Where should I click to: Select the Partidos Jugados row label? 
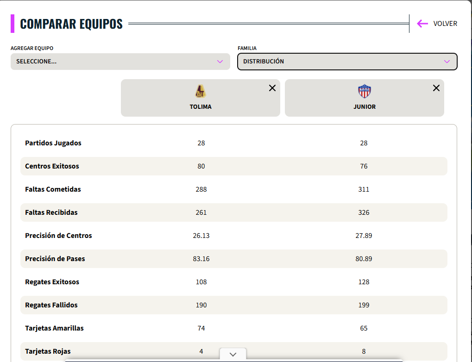53,143
